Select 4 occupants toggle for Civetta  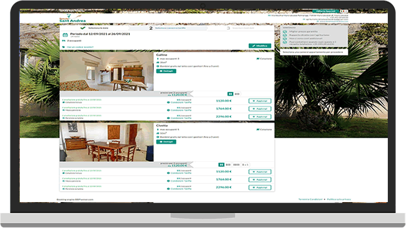point(235,164)
